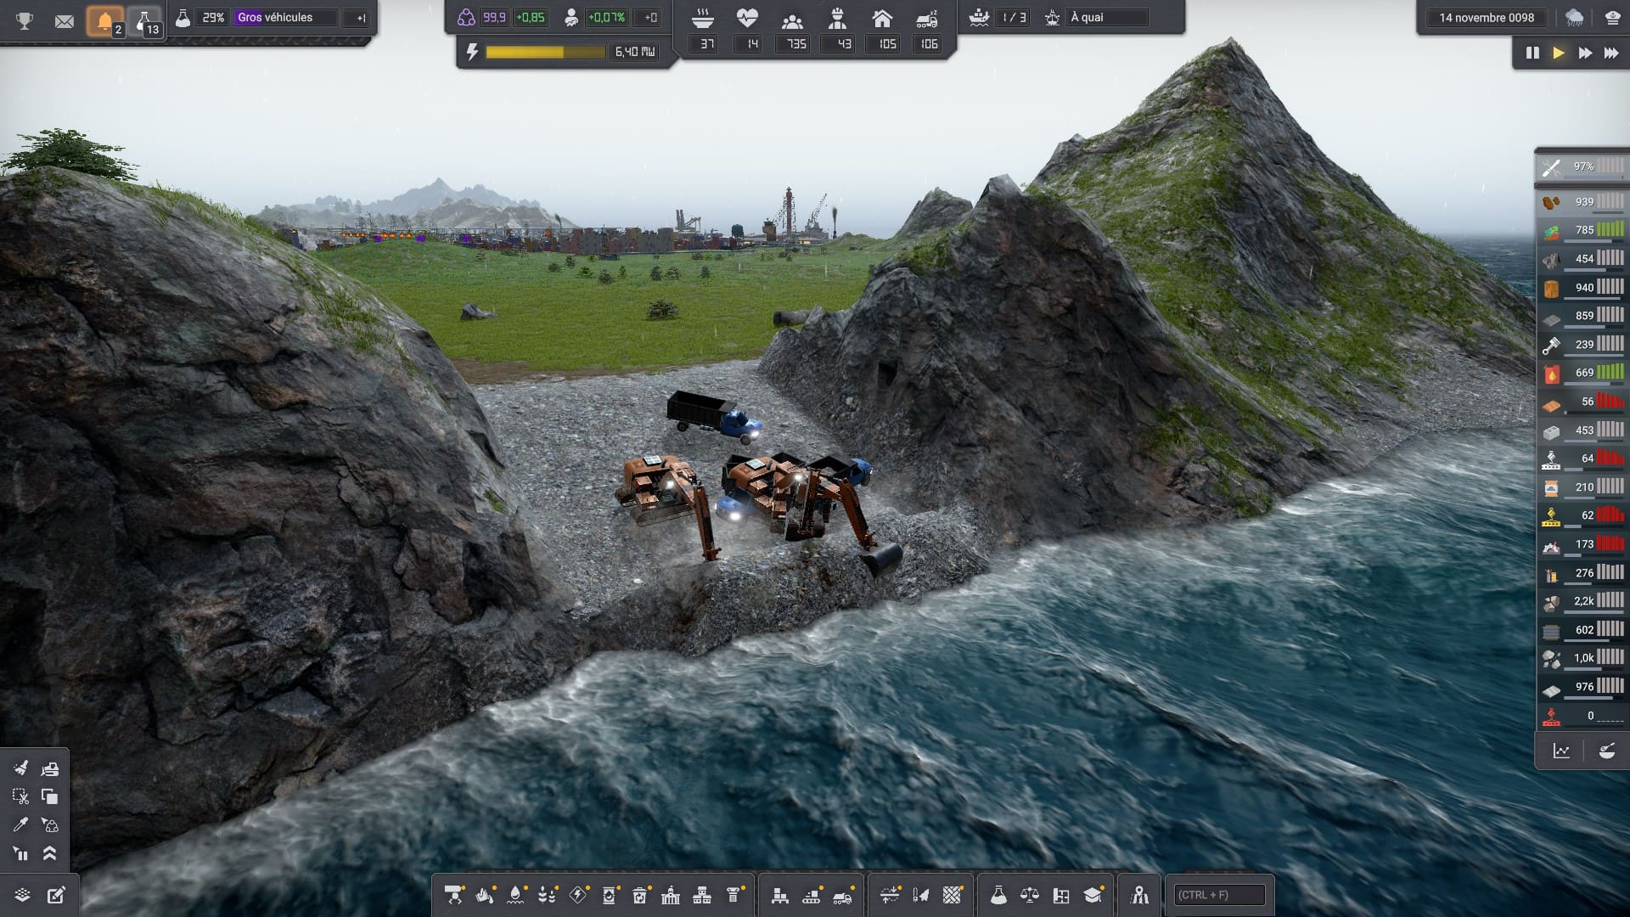Viewport: 1630px width, 917px height.
Task: Click the date 14 novembre 0098
Action: tap(1486, 18)
